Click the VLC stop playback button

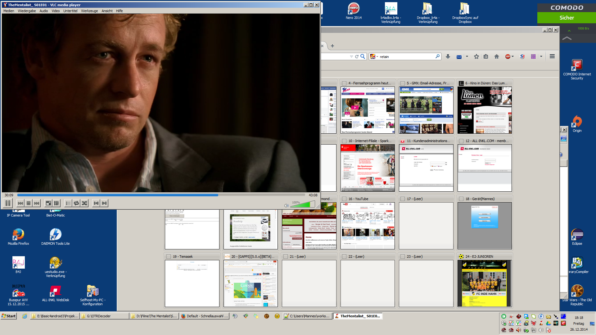29,203
